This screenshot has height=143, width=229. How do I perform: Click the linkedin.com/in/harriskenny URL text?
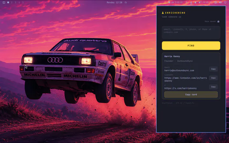pos(185,79)
